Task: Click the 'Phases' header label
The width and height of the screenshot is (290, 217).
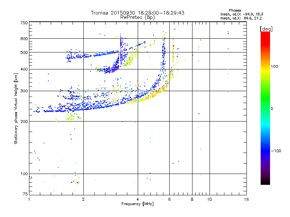Action: [x=235, y=10]
